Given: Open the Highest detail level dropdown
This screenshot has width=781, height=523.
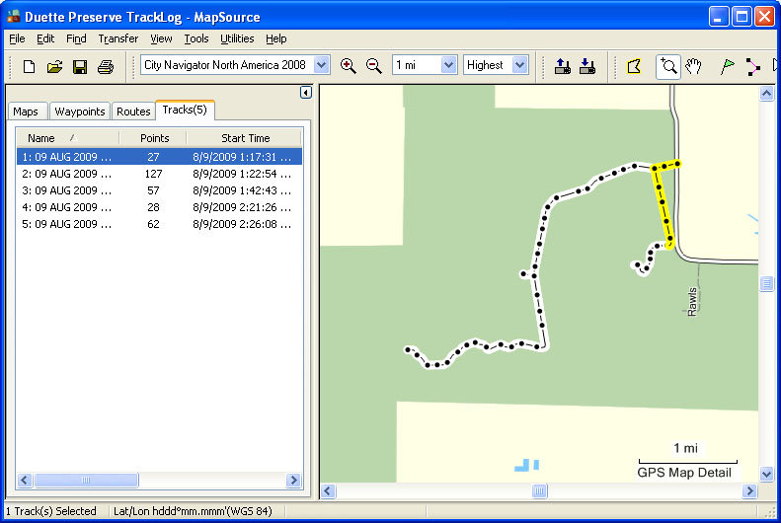Looking at the screenshot, I should tap(520, 65).
